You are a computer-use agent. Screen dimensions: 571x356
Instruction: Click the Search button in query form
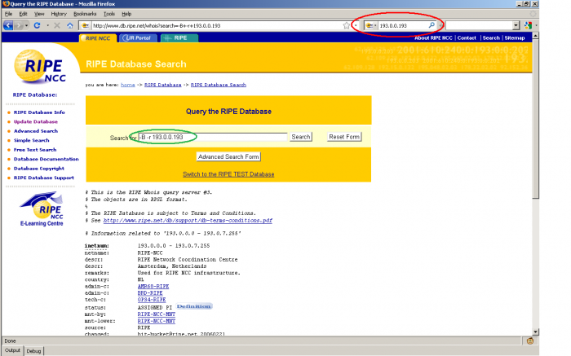(x=301, y=137)
